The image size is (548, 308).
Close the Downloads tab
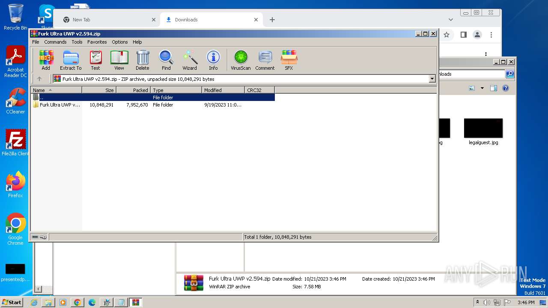pos(256,20)
